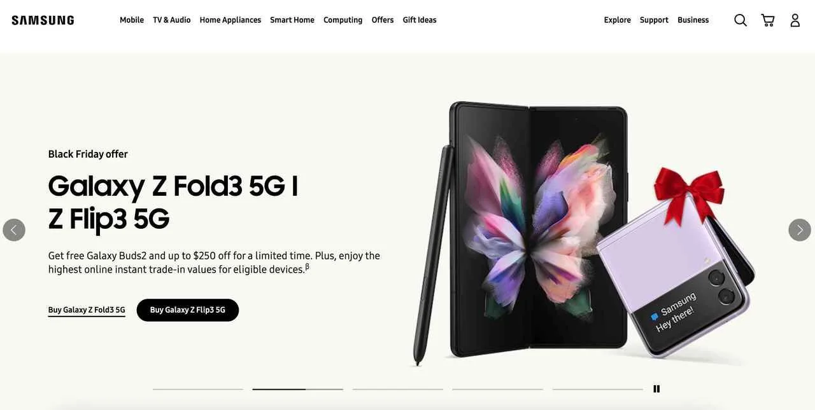Click Buy Galaxy Z Flip3 5G button
815x410 pixels.
click(x=188, y=310)
